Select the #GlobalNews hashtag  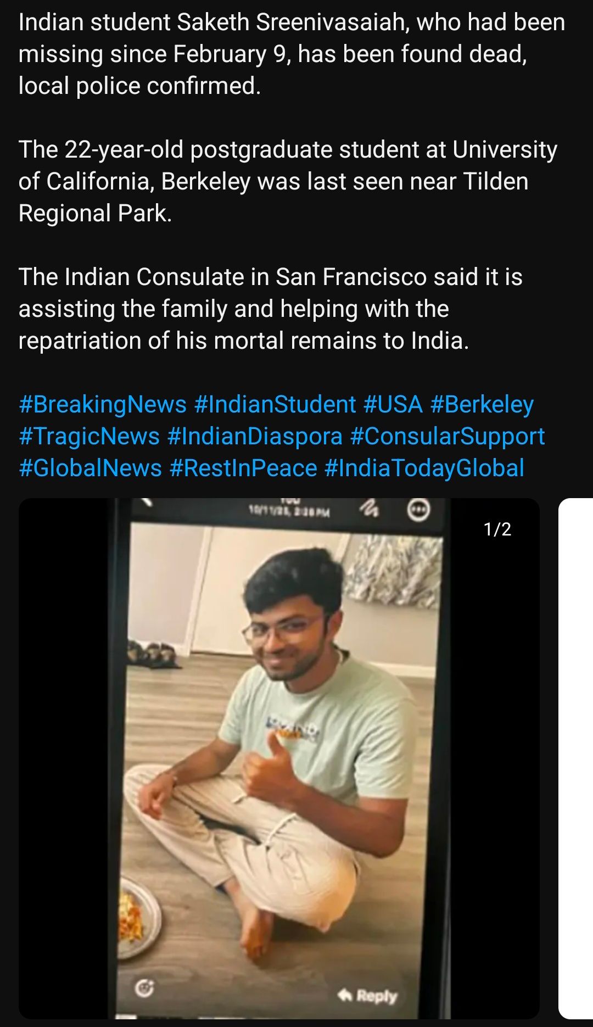pyautogui.click(x=90, y=468)
